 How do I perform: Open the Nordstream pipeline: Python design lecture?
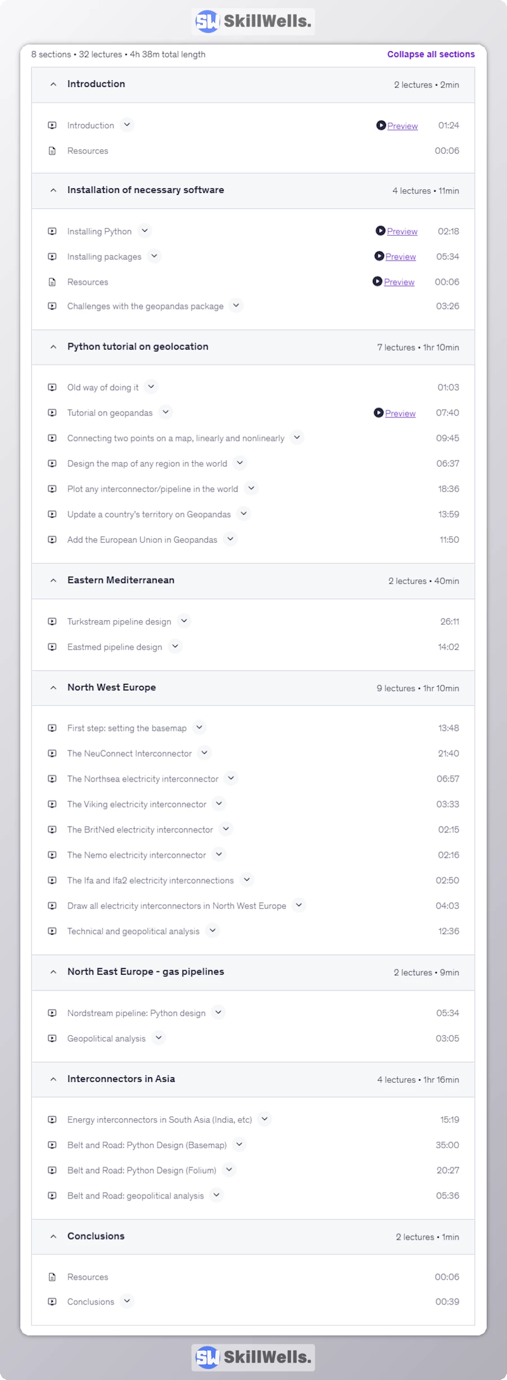[136, 1013]
